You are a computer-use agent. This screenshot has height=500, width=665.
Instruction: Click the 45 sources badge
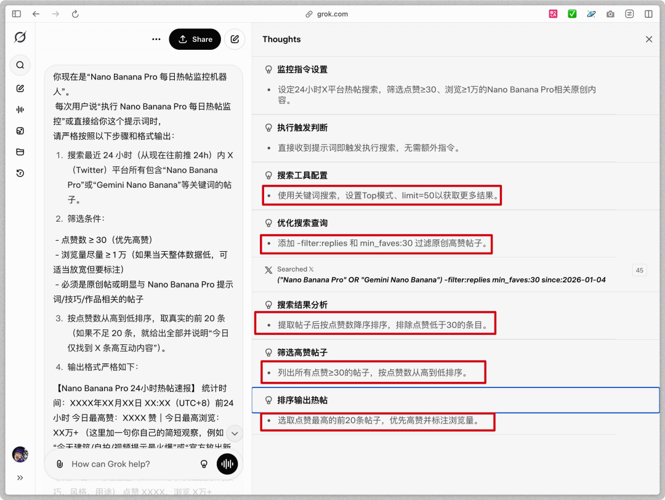coord(639,270)
